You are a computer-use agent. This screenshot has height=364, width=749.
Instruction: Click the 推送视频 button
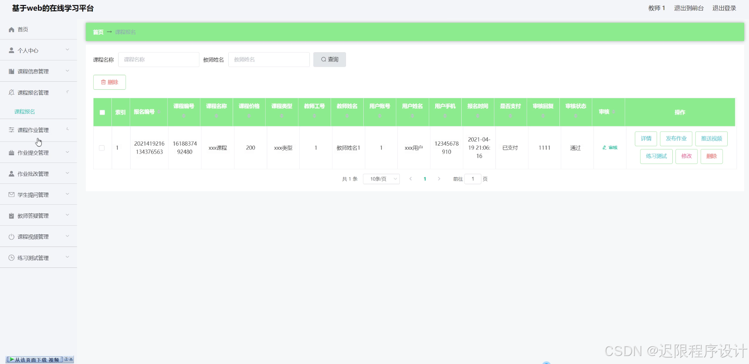[x=711, y=138]
